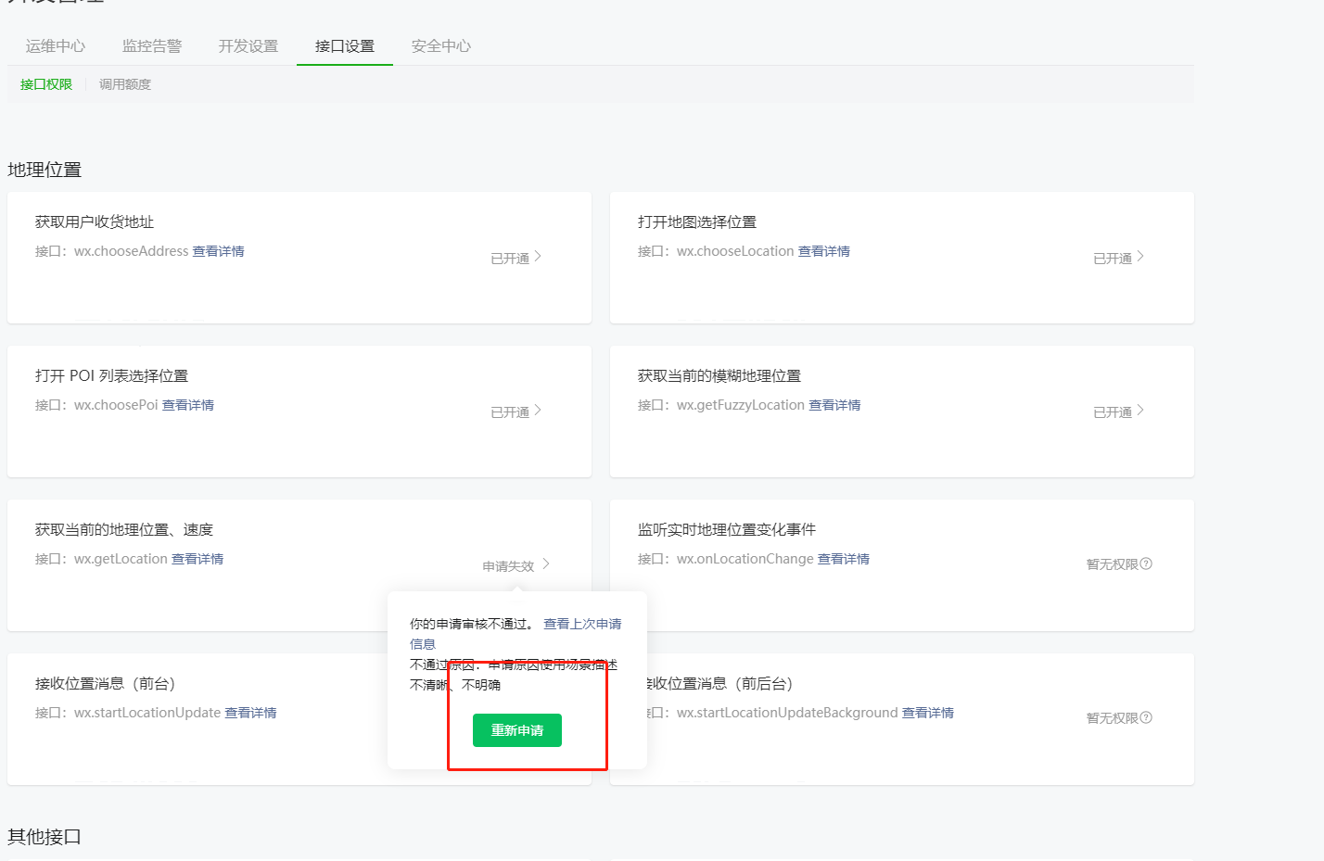Open the 监控告警 tab
Image resolution: width=1324 pixels, height=861 pixels.
click(x=152, y=46)
